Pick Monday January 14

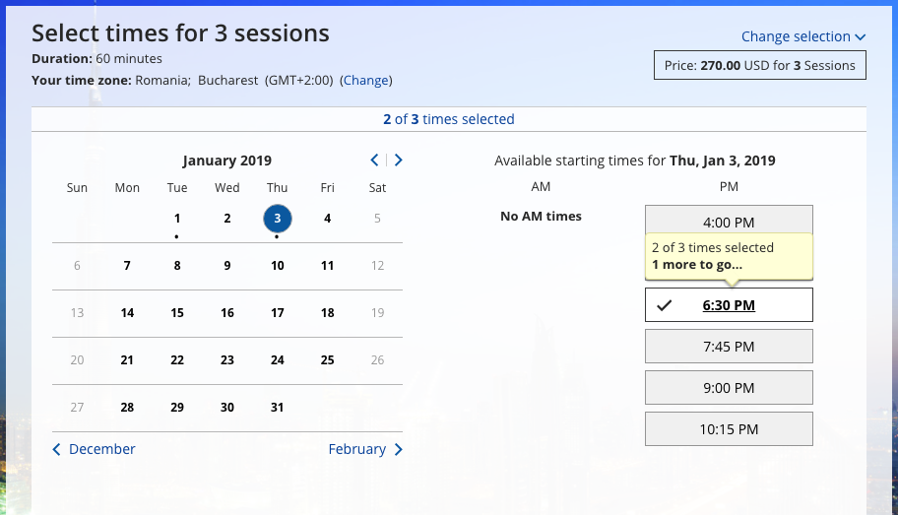pos(127,313)
